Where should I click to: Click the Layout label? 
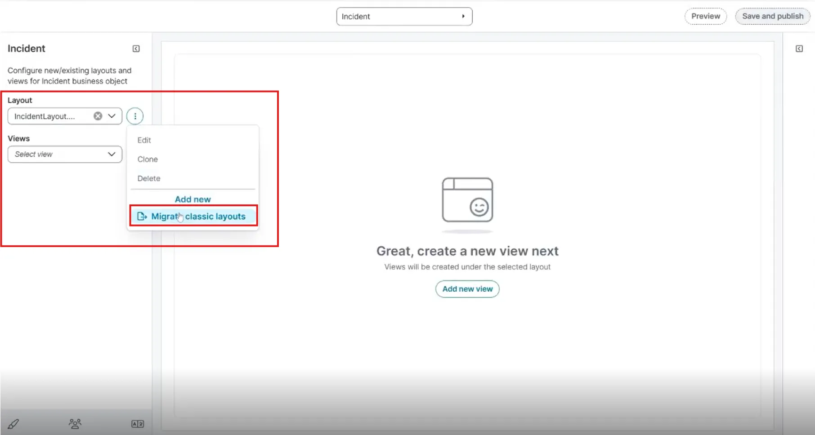pos(20,100)
